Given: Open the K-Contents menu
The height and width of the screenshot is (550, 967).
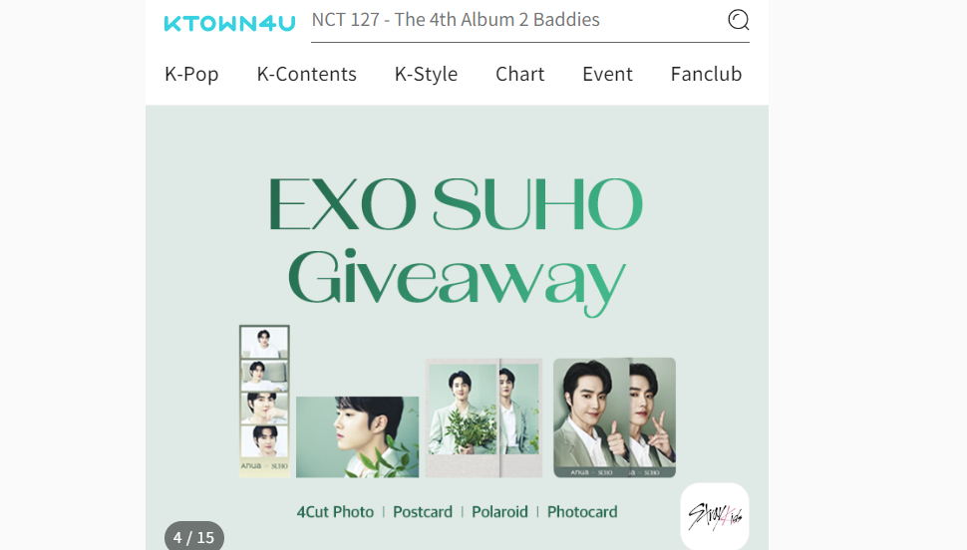Looking at the screenshot, I should (x=306, y=74).
